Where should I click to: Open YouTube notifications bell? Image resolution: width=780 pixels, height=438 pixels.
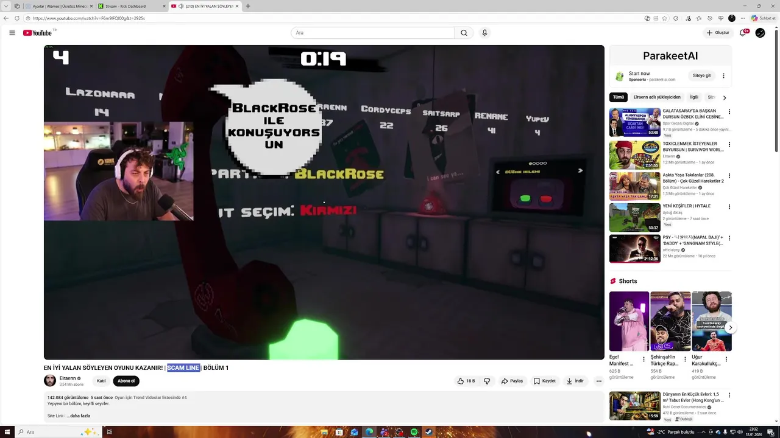pos(743,33)
